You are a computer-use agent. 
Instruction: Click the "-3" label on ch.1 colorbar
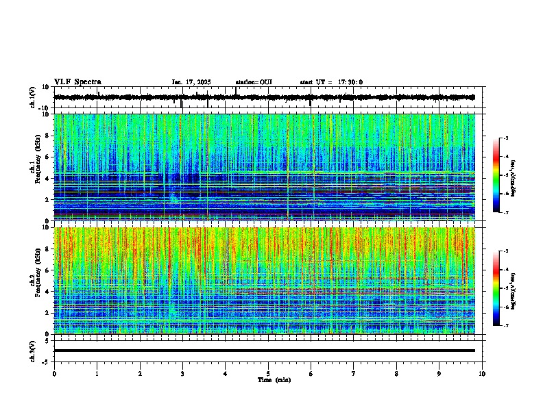[506, 138]
